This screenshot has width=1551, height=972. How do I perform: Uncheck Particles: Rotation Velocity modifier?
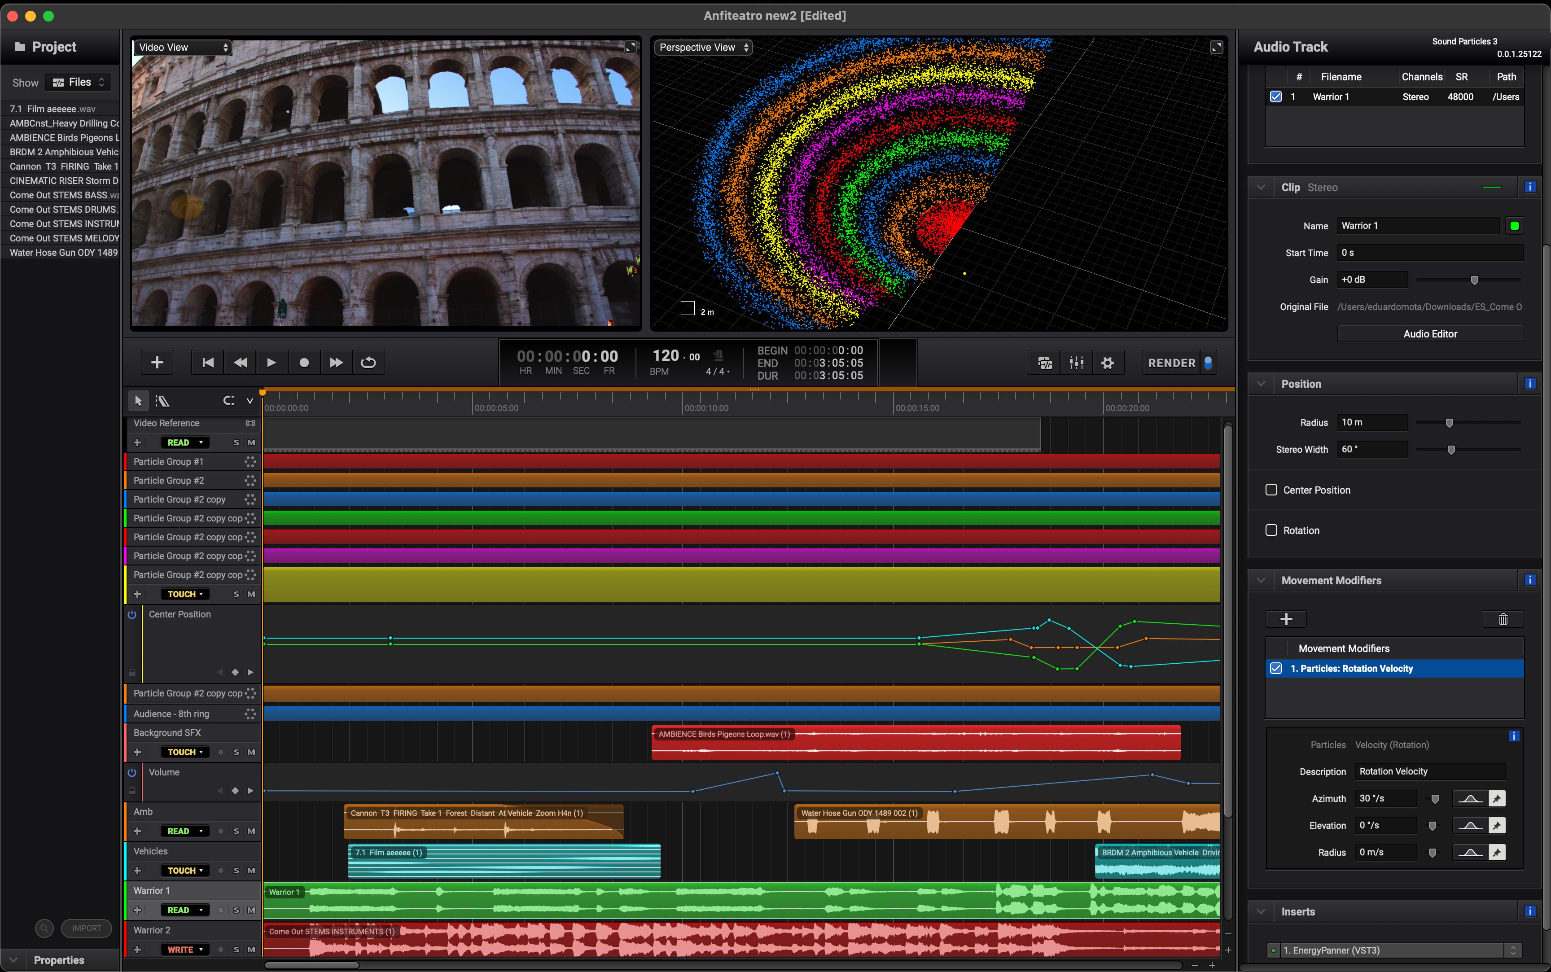[1276, 669]
